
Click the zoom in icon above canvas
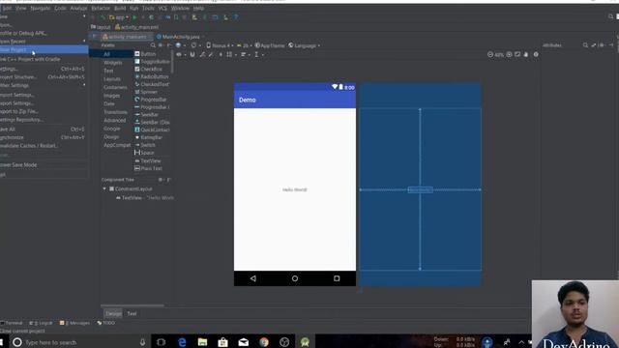[510, 54]
